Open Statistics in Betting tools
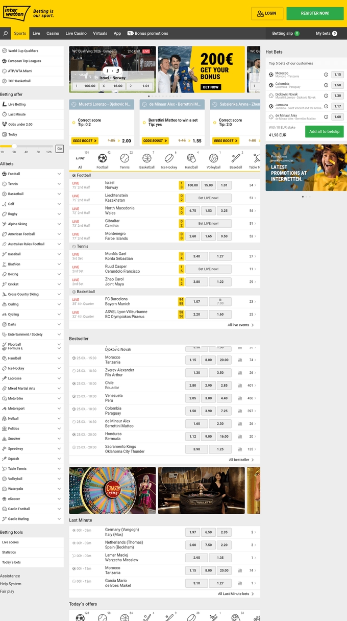Screen dimensions: 347x621 tap(32, 552)
